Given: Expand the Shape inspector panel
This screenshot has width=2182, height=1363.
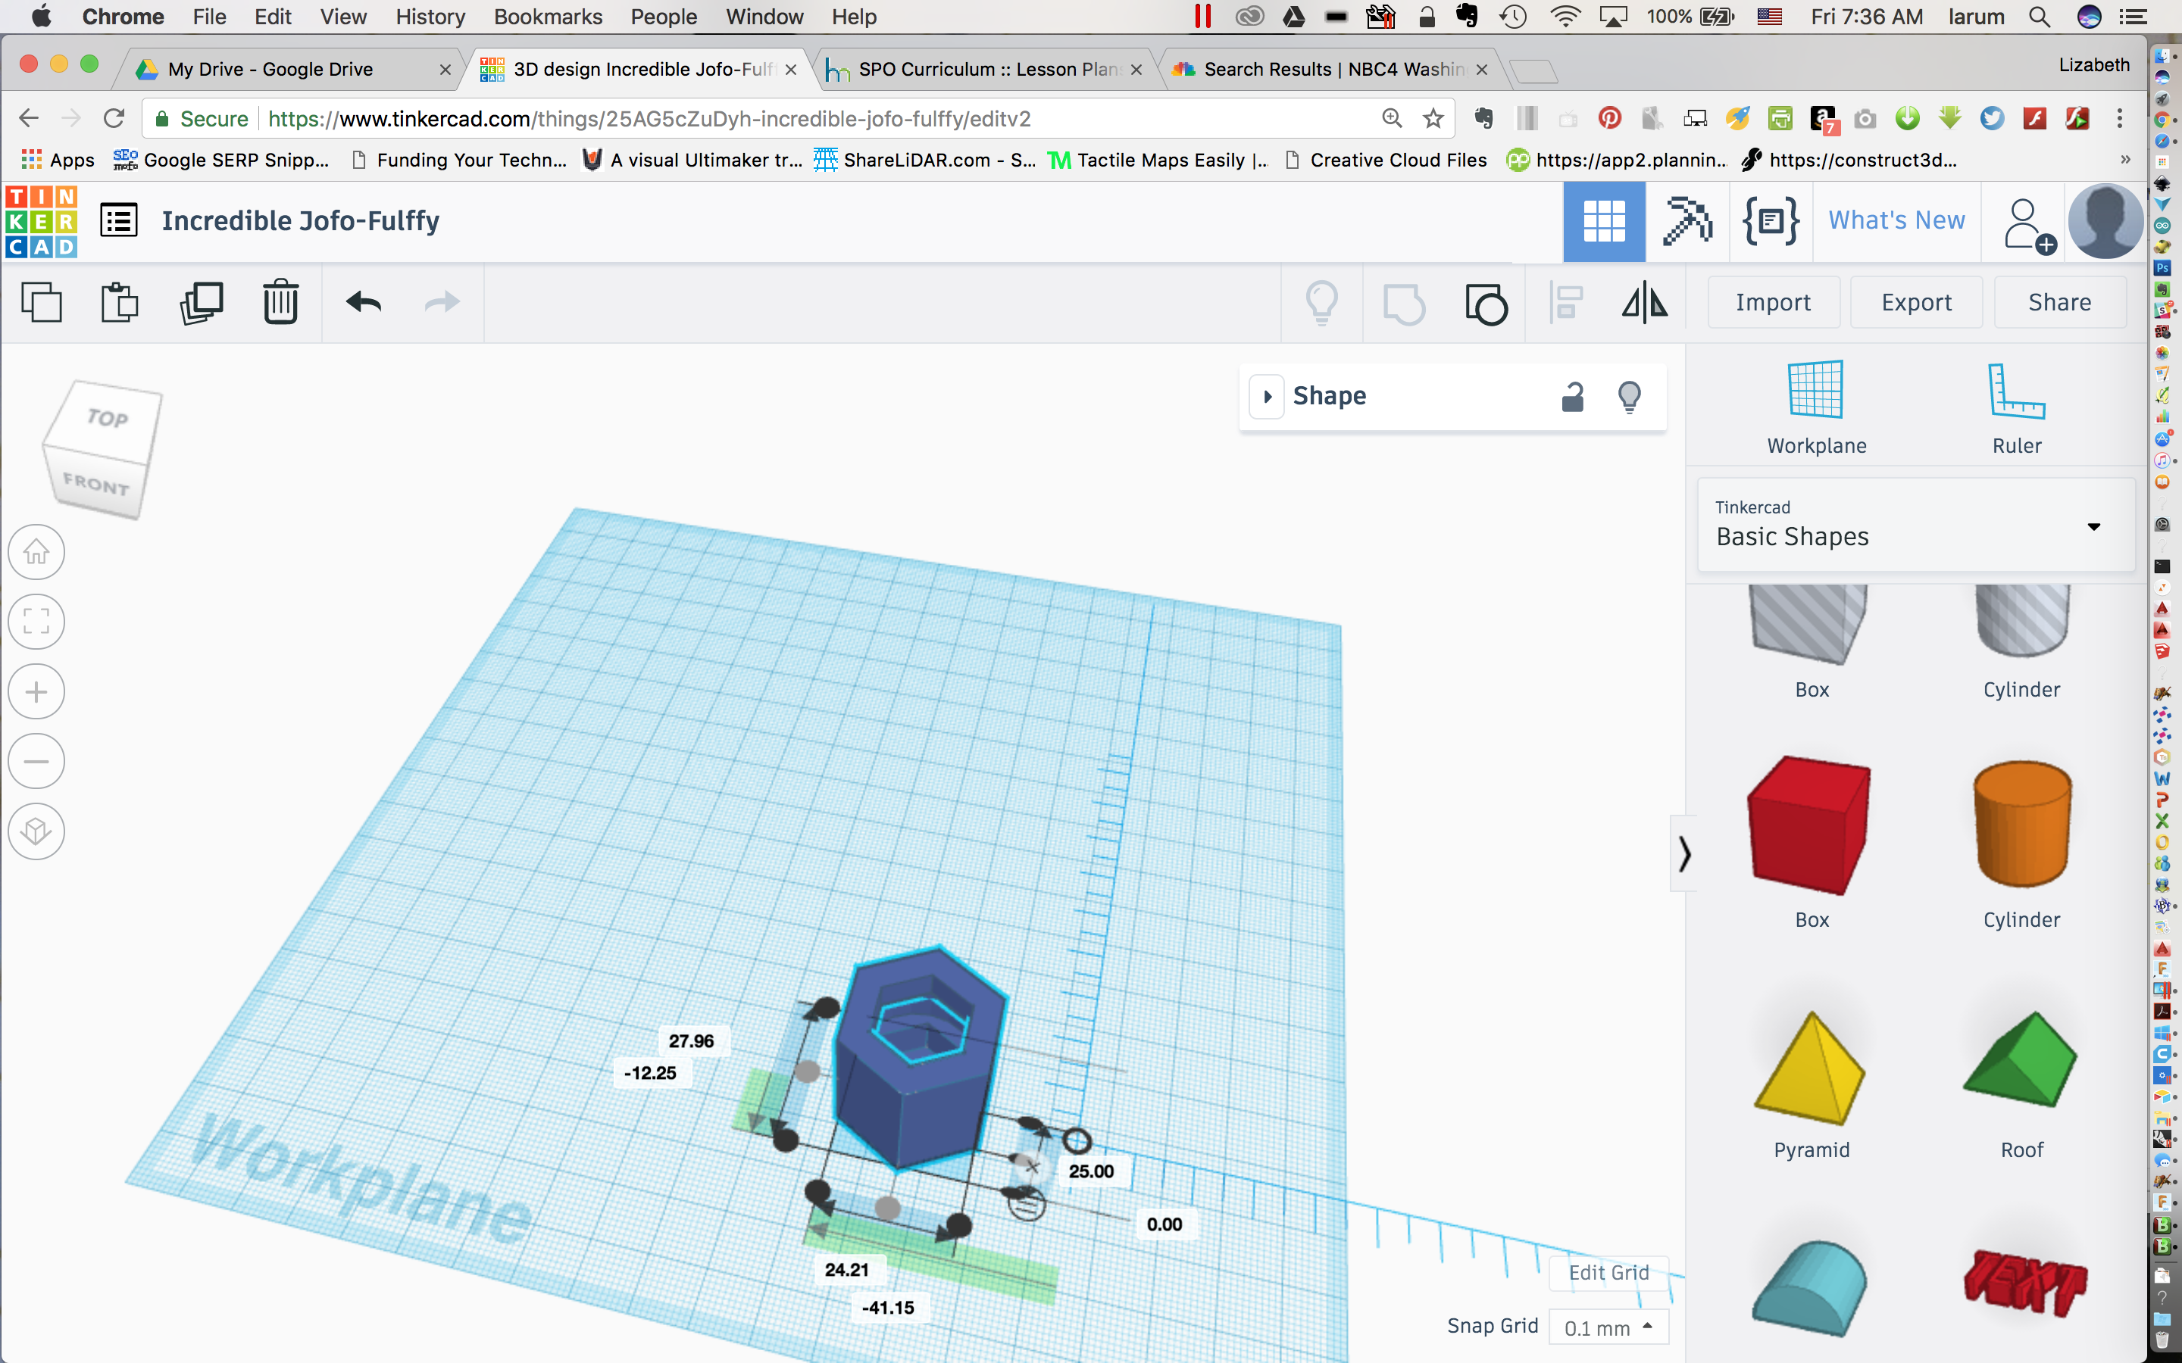Looking at the screenshot, I should click(1267, 397).
